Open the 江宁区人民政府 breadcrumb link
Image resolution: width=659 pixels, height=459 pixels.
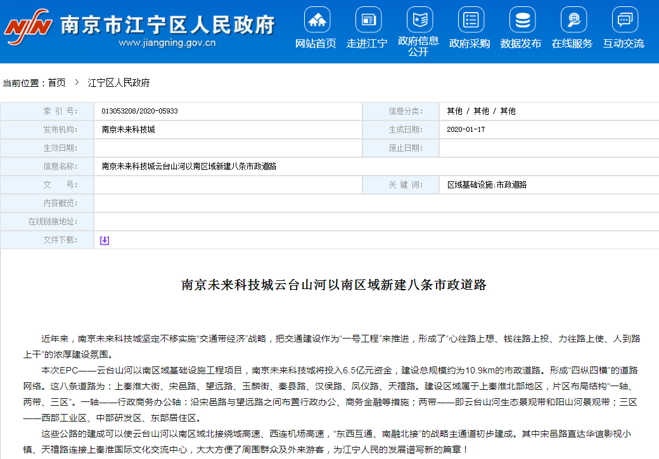pos(118,83)
